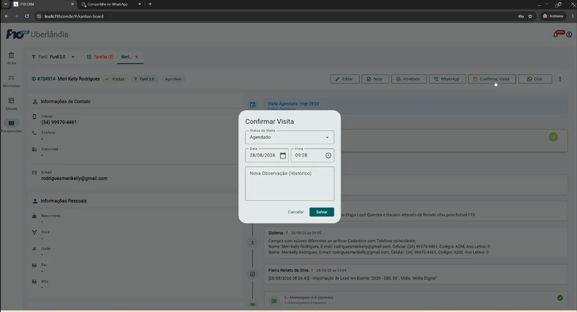Click the lead ID #734914
Viewport: 577px width, 312px height.
(44, 79)
